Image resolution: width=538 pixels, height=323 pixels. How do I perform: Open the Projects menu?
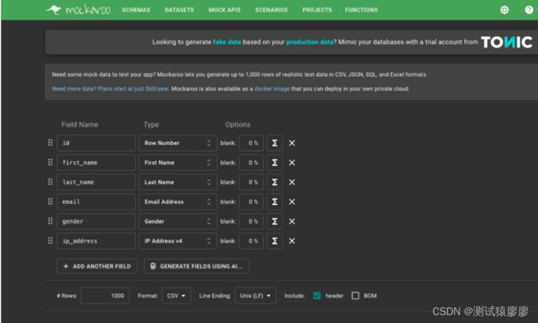pos(317,10)
